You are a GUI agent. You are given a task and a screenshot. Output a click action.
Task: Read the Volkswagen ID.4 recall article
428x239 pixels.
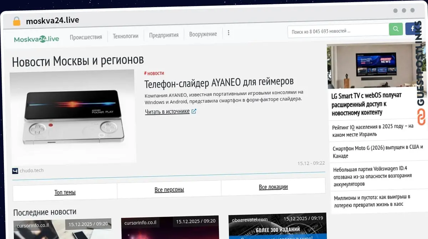point(372,176)
